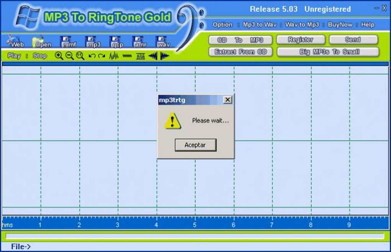Click the Extract From CD button
The image size is (391, 252).
(x=240, y=52)
